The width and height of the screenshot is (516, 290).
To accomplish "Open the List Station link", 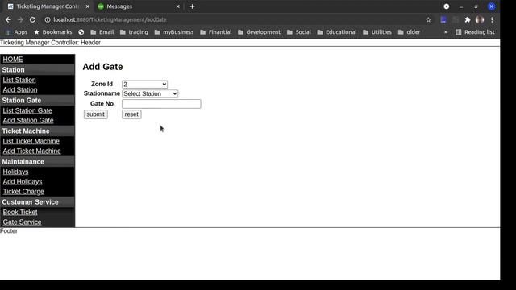I will [x=19, y=80].
